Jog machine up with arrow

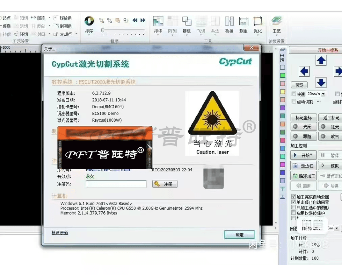[321, 60]
